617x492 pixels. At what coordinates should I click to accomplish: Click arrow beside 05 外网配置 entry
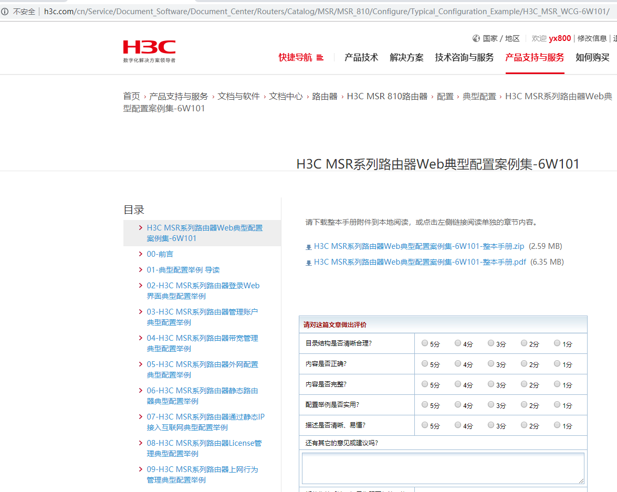click(141, 364)
